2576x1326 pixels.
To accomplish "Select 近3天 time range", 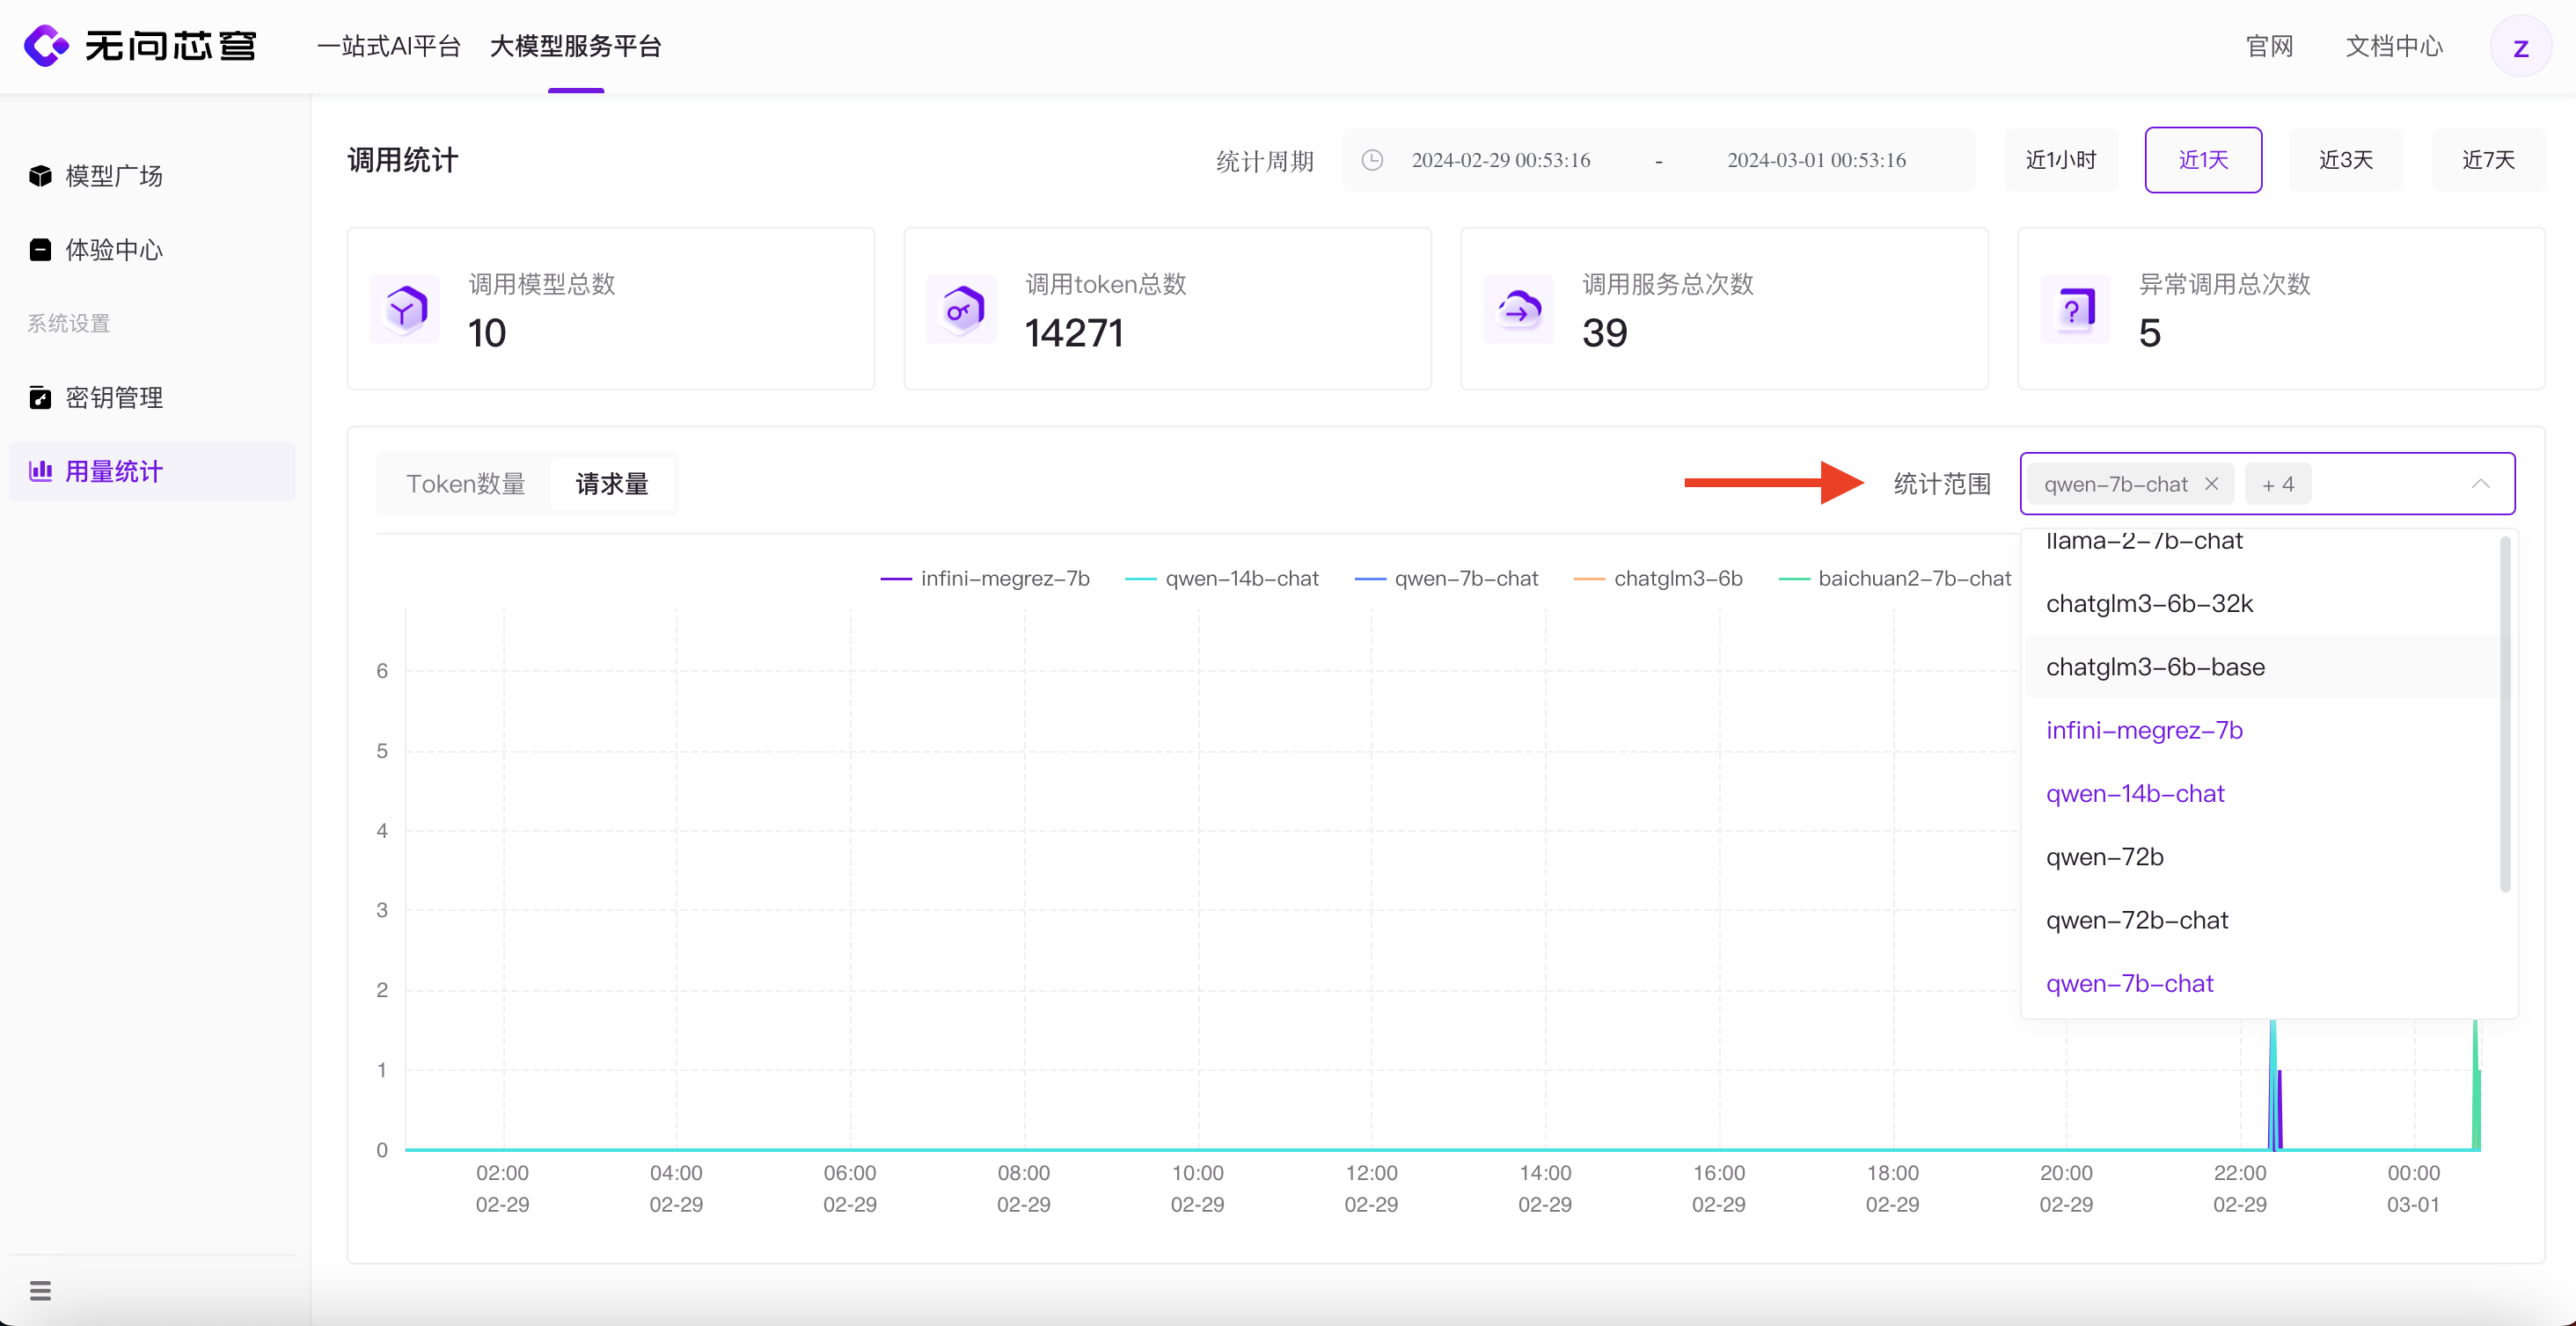I will pyautogui.click(x=2346, y=160).
